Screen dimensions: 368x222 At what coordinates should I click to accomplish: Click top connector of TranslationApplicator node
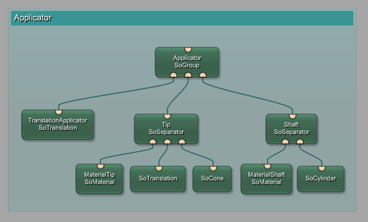[x=58, y=112]
